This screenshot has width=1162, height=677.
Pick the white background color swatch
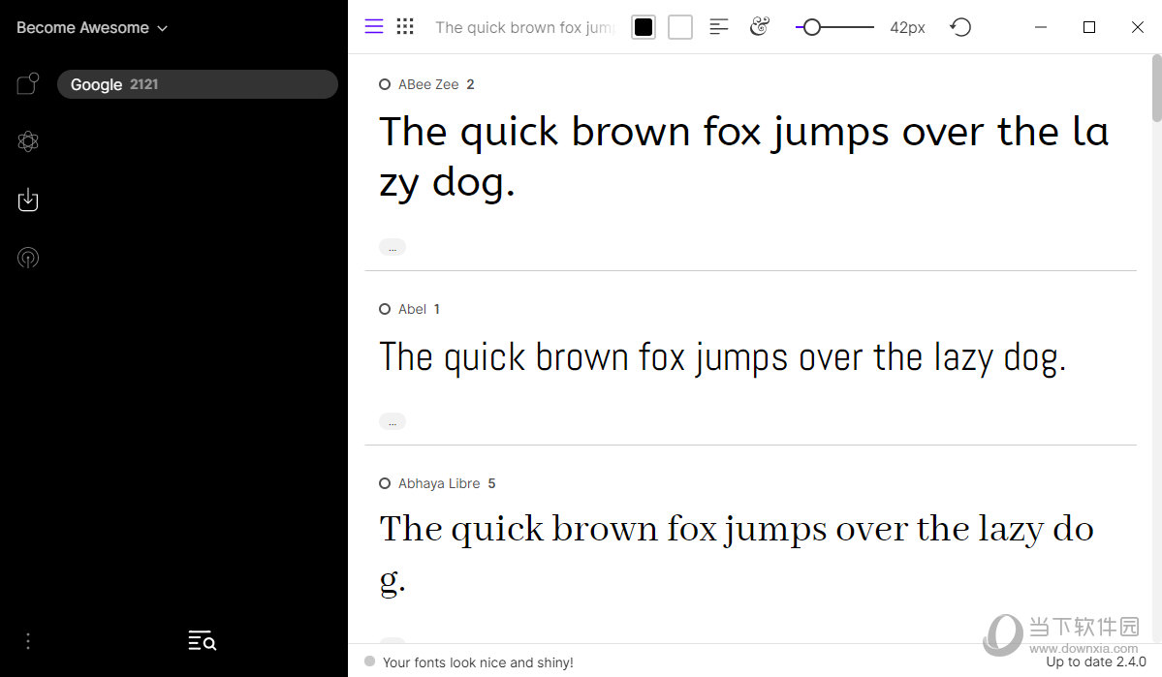click(679, 27)
